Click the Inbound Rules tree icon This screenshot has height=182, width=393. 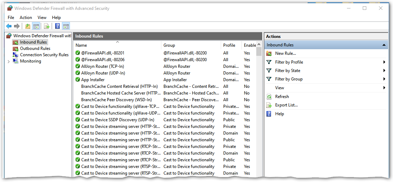15,42
